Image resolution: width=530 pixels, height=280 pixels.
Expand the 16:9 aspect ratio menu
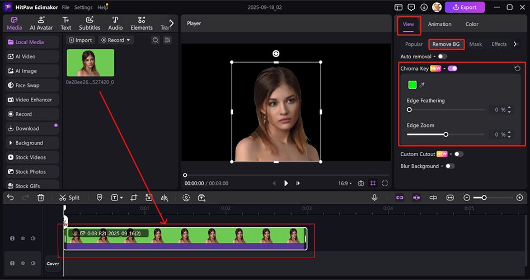(x=345, y=183)
